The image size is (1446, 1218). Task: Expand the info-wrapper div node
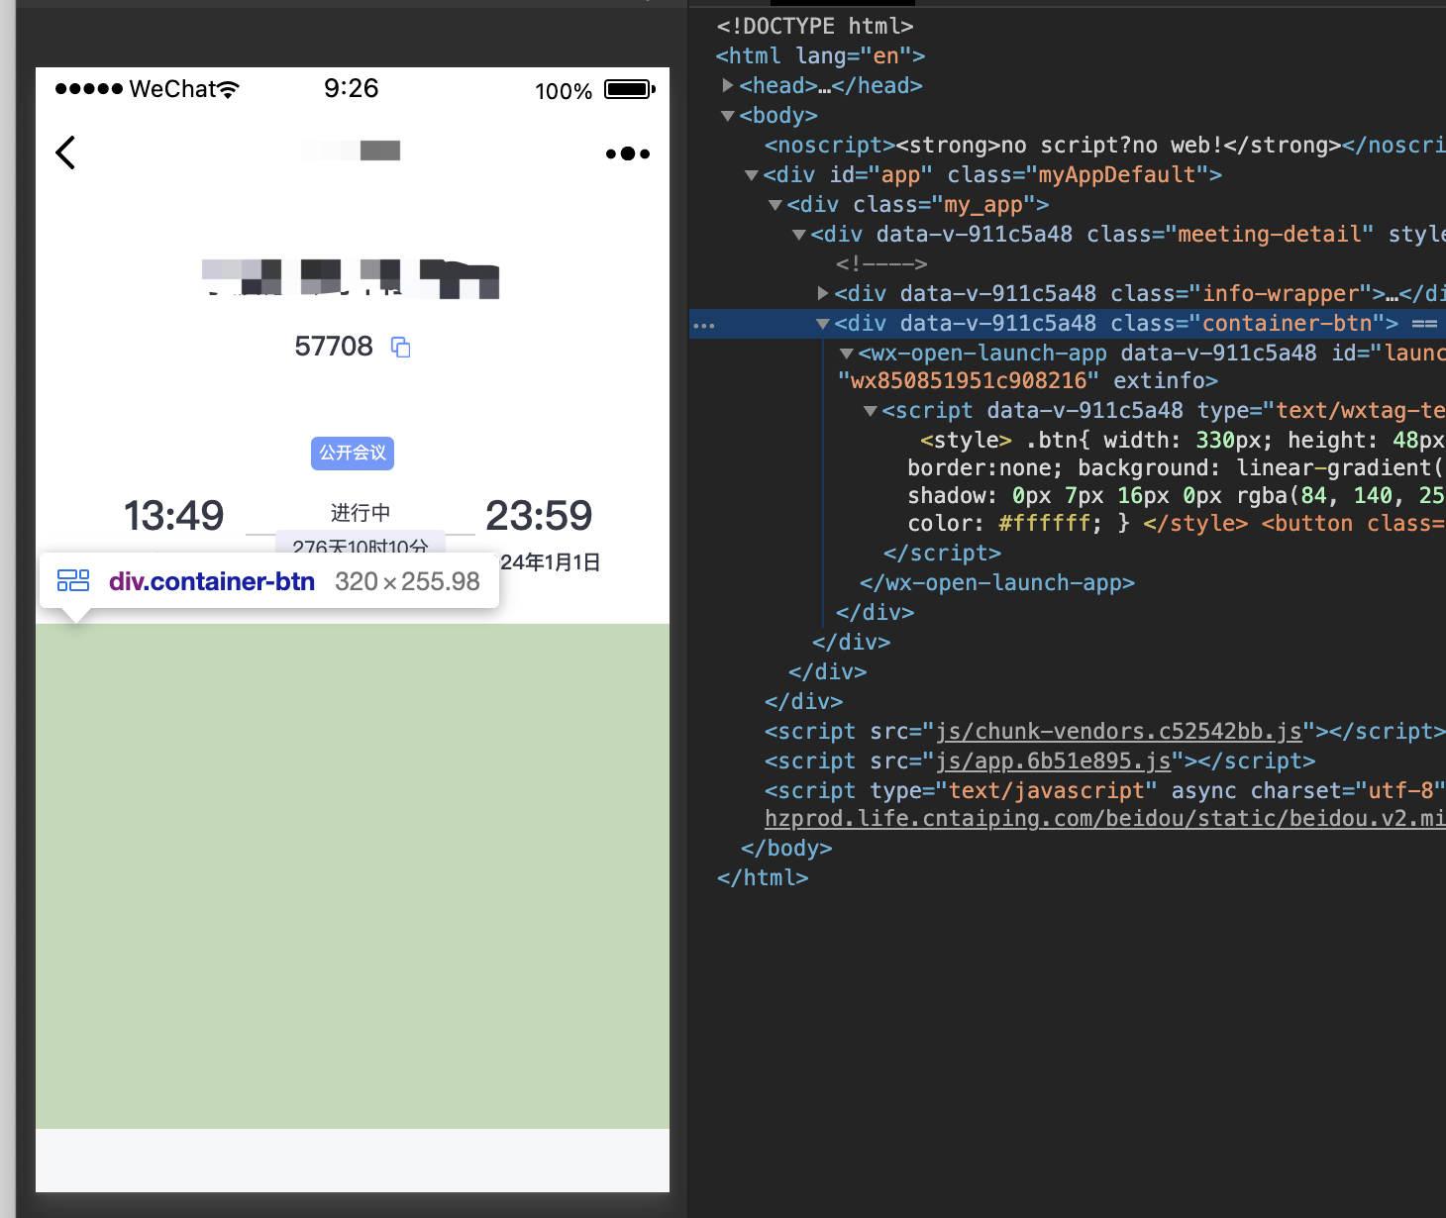823,293
